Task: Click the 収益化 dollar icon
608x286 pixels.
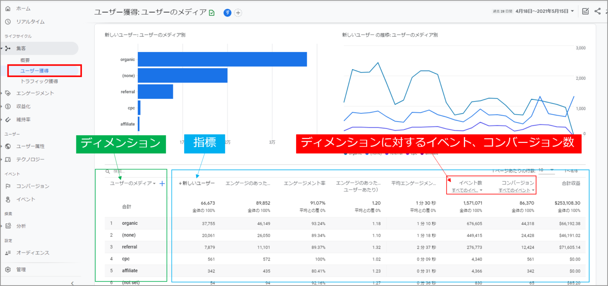Action: (8, 106)
